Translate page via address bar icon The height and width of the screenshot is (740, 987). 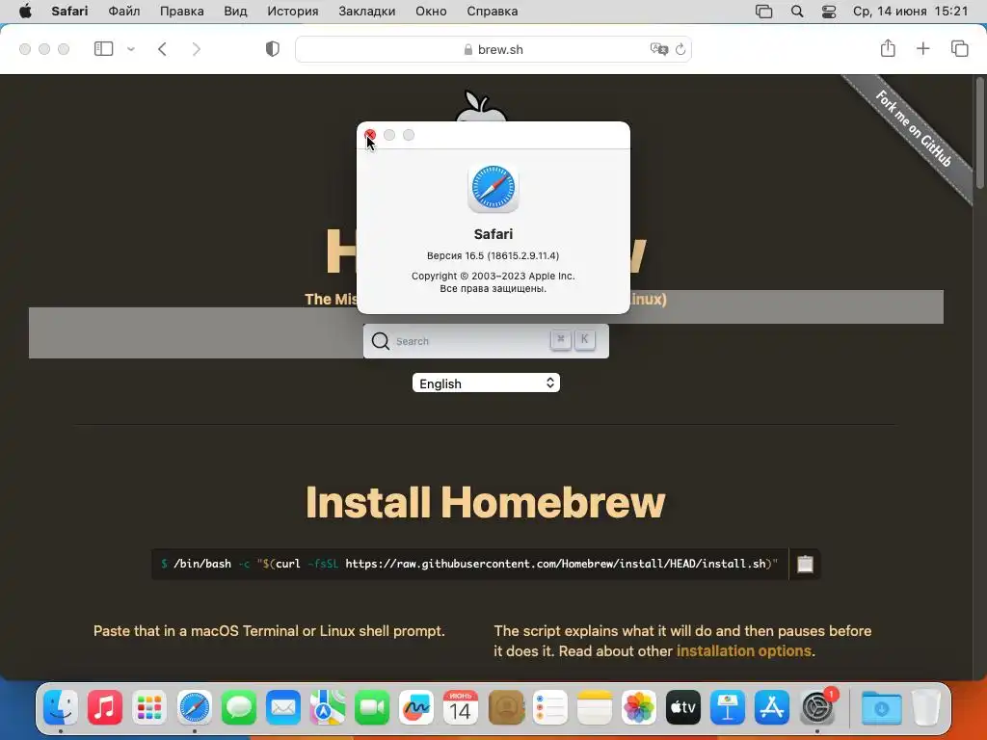click(658, 49)
